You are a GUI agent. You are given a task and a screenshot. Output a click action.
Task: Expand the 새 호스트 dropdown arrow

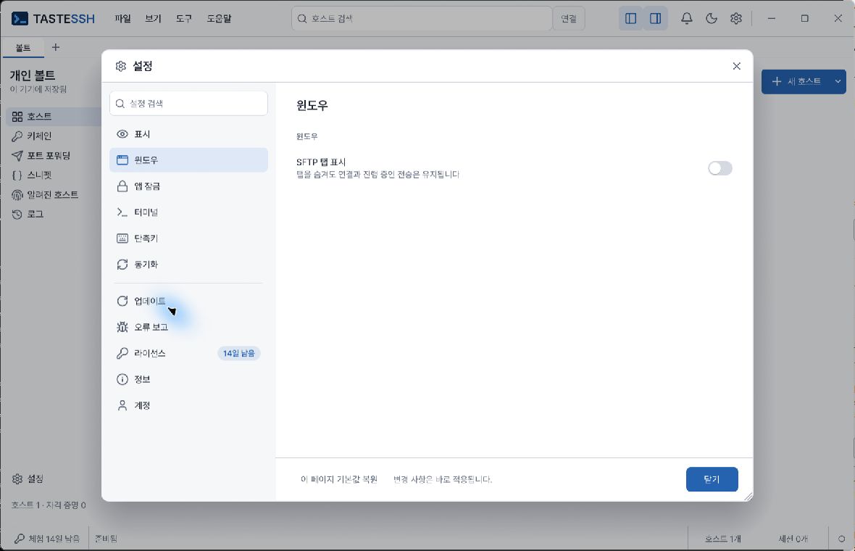click(838, 82)
